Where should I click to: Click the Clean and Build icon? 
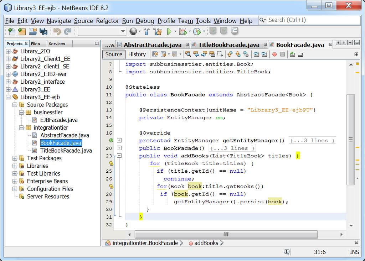158,31
